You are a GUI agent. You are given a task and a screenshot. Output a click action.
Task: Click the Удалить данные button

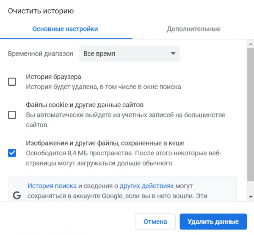pos(213,221)
